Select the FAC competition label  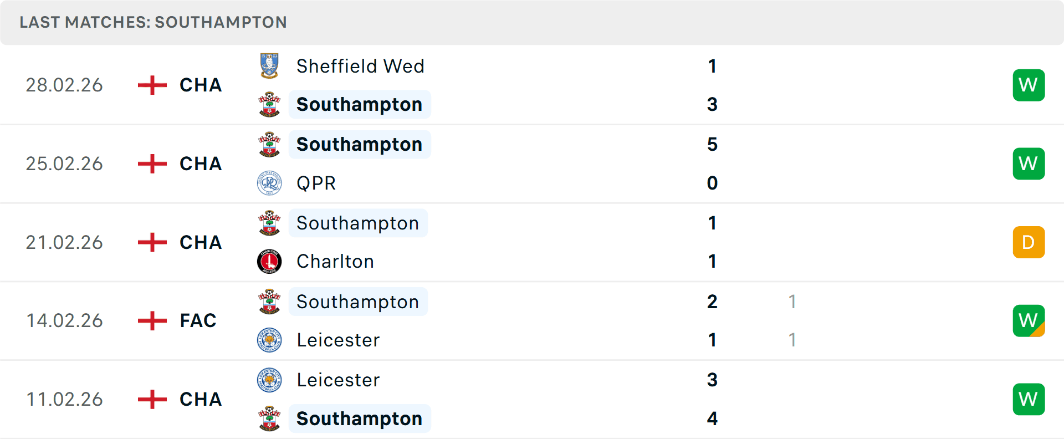(197, 320)
